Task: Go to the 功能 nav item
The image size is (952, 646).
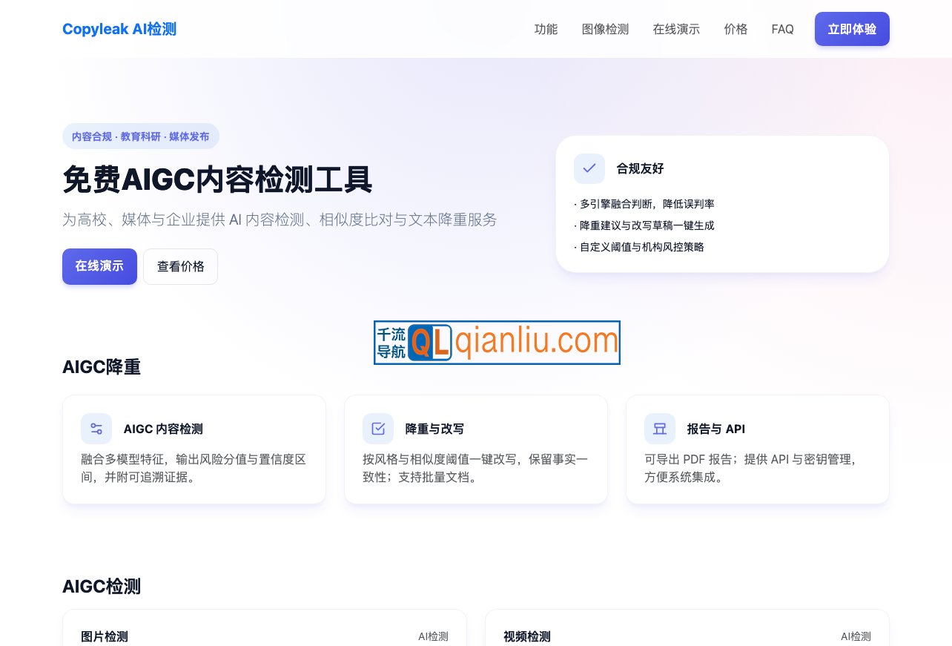Action: [546, 29]
